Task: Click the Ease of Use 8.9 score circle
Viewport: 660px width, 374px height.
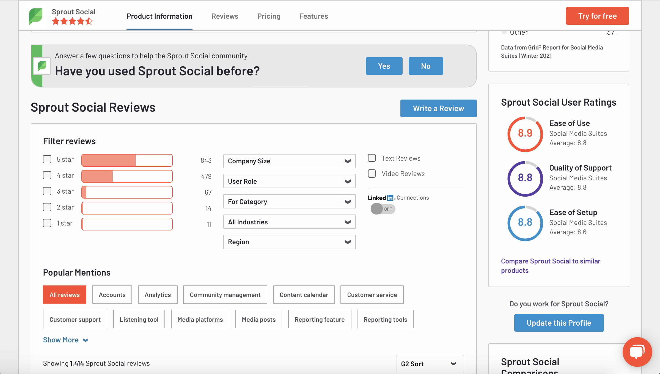Action: click(525, 134)
